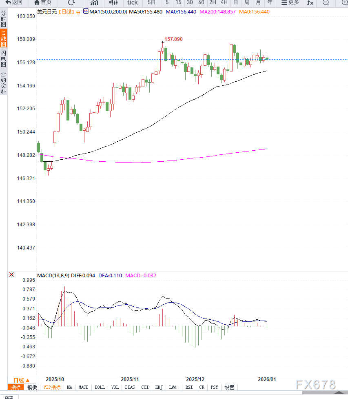Click the zoom in magnifier icon

[x=344, y=2]
